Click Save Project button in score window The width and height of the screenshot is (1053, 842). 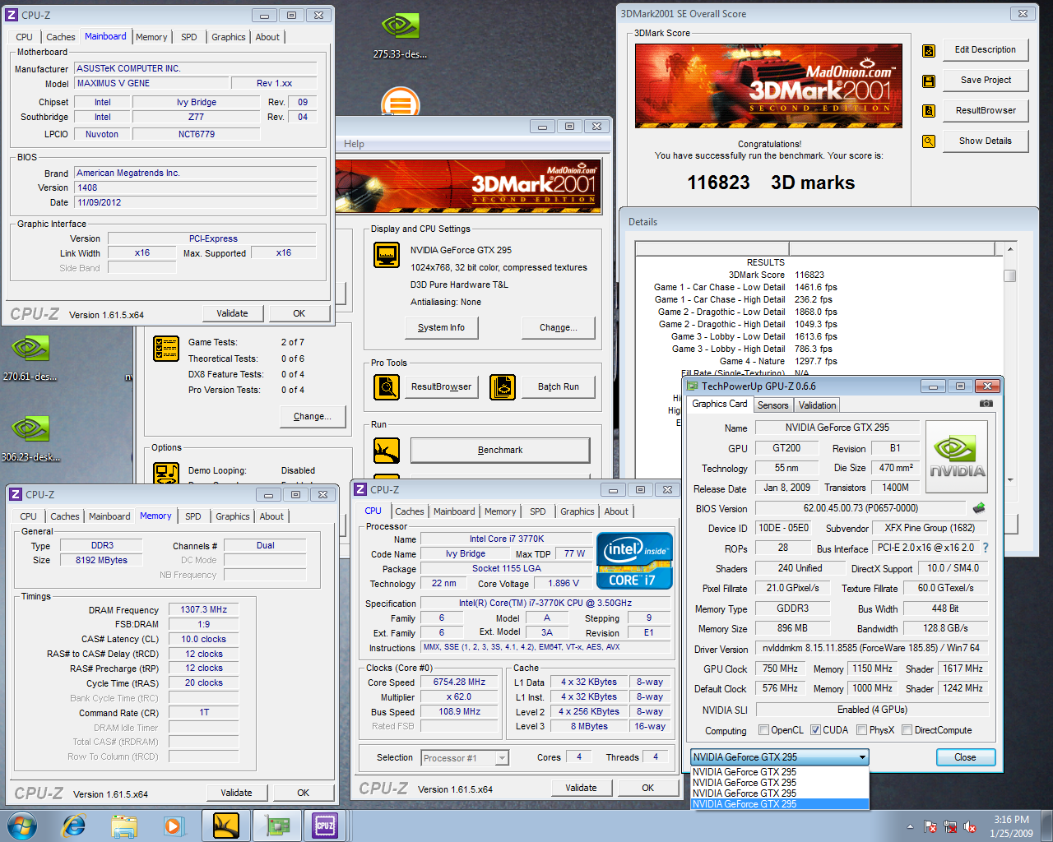pyautogui.click(x=986, y=80)
